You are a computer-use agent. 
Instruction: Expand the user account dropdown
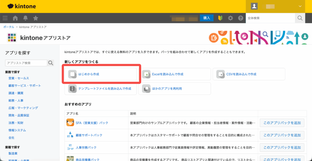pos(300,6)
